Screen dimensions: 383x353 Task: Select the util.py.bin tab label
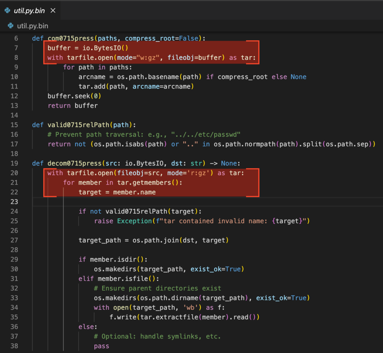pos(29,10)
